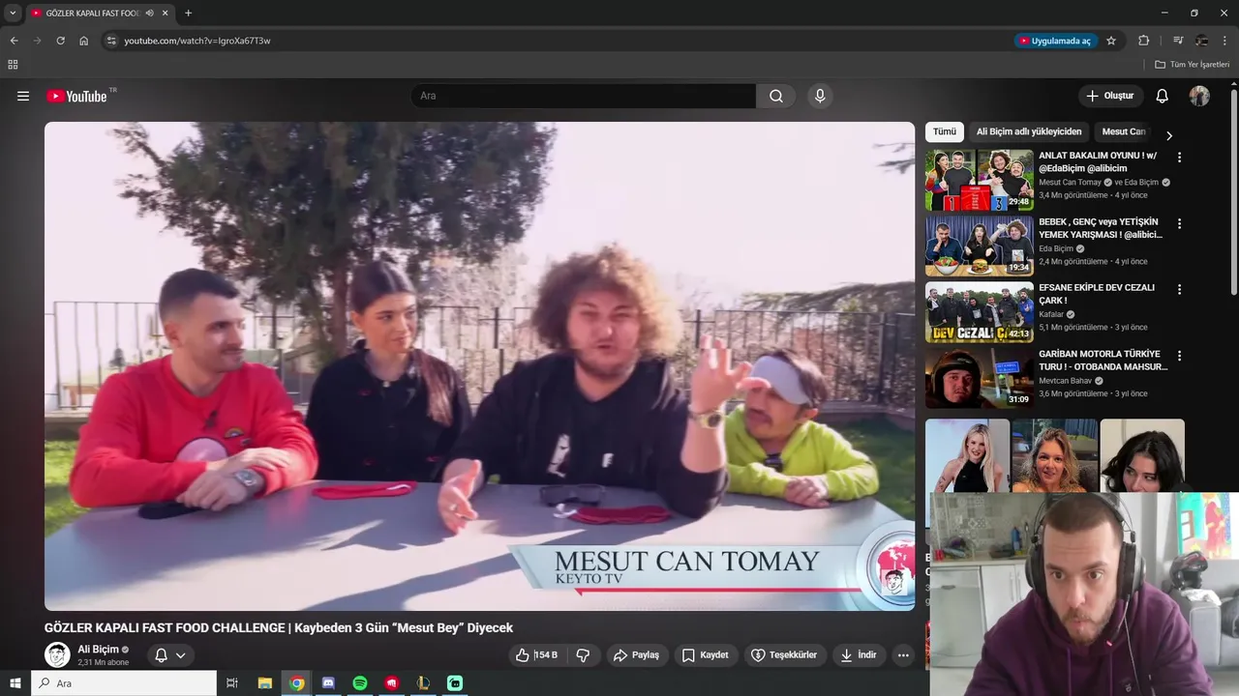Open Tüm Yer İşaretleri bookmarks folder
Screen dimensions: 1239x696
[1192, 65]
